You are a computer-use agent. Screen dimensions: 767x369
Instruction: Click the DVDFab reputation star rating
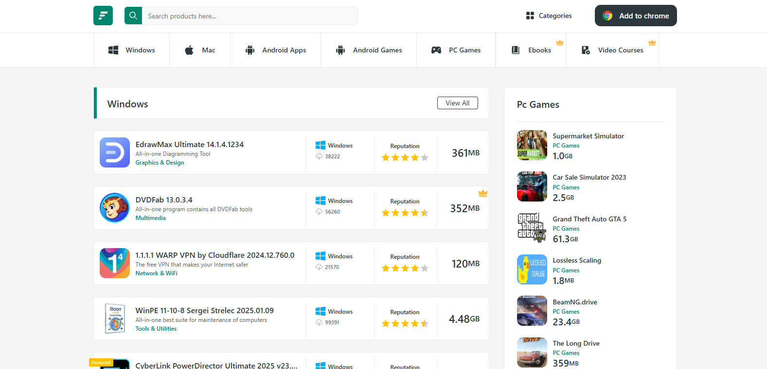pos(405,213)
